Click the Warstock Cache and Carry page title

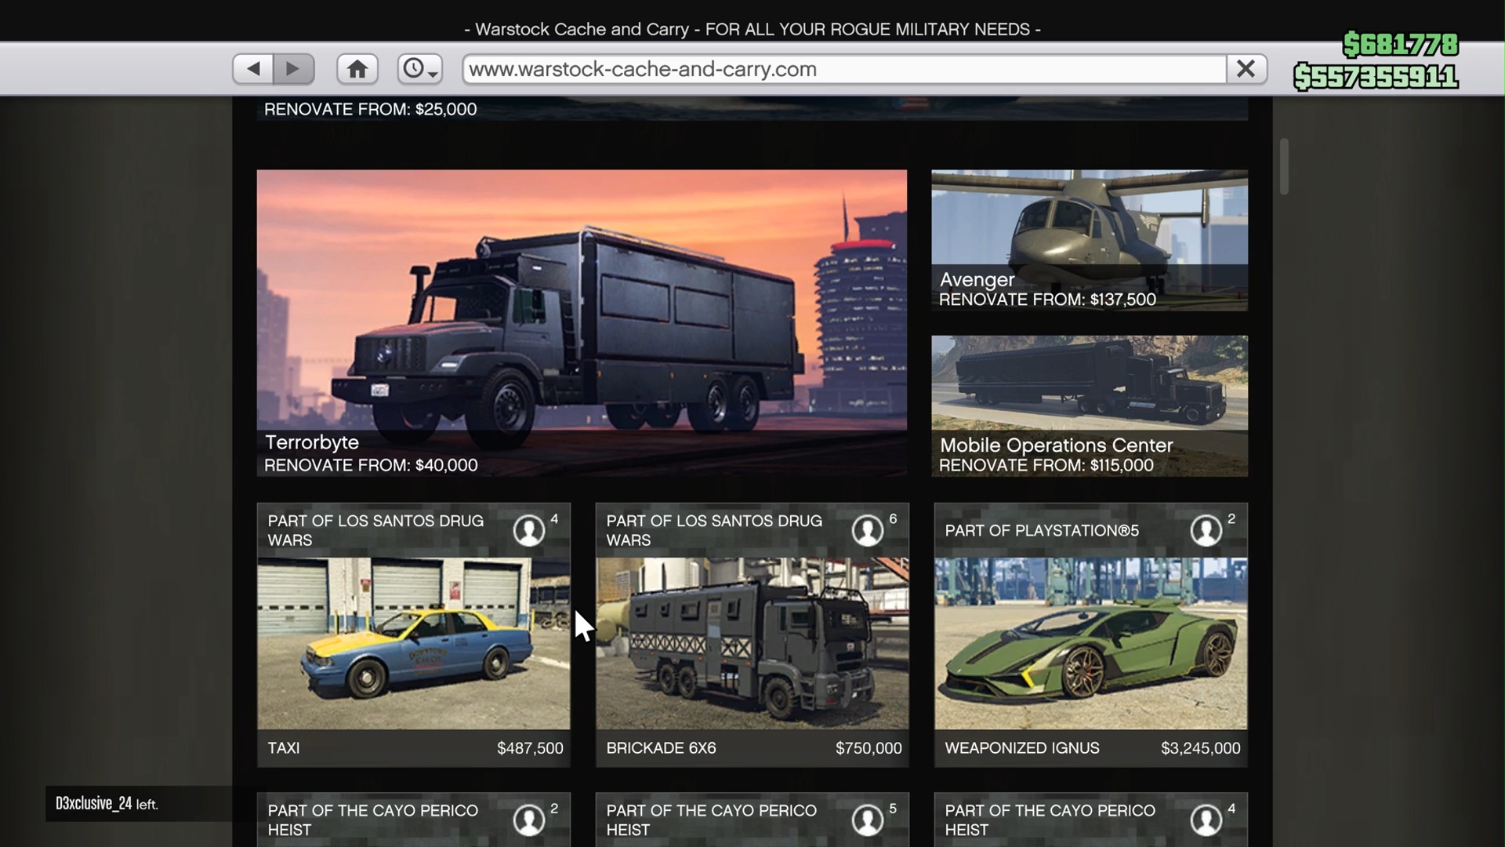752,29
